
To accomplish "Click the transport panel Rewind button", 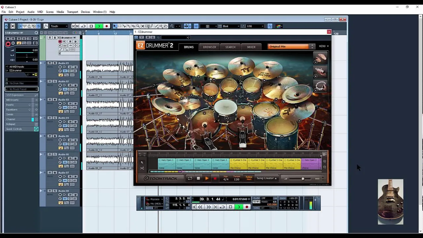I will point(200,207).
